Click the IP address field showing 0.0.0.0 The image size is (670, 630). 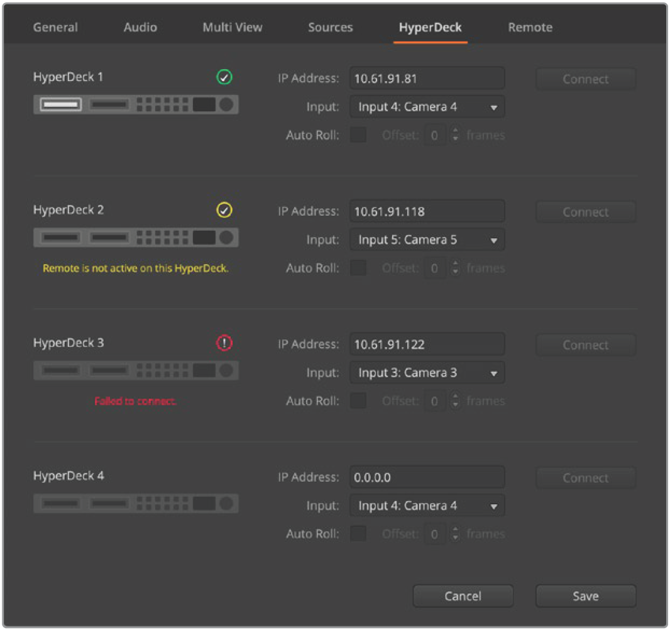click(x=427, y=477)
